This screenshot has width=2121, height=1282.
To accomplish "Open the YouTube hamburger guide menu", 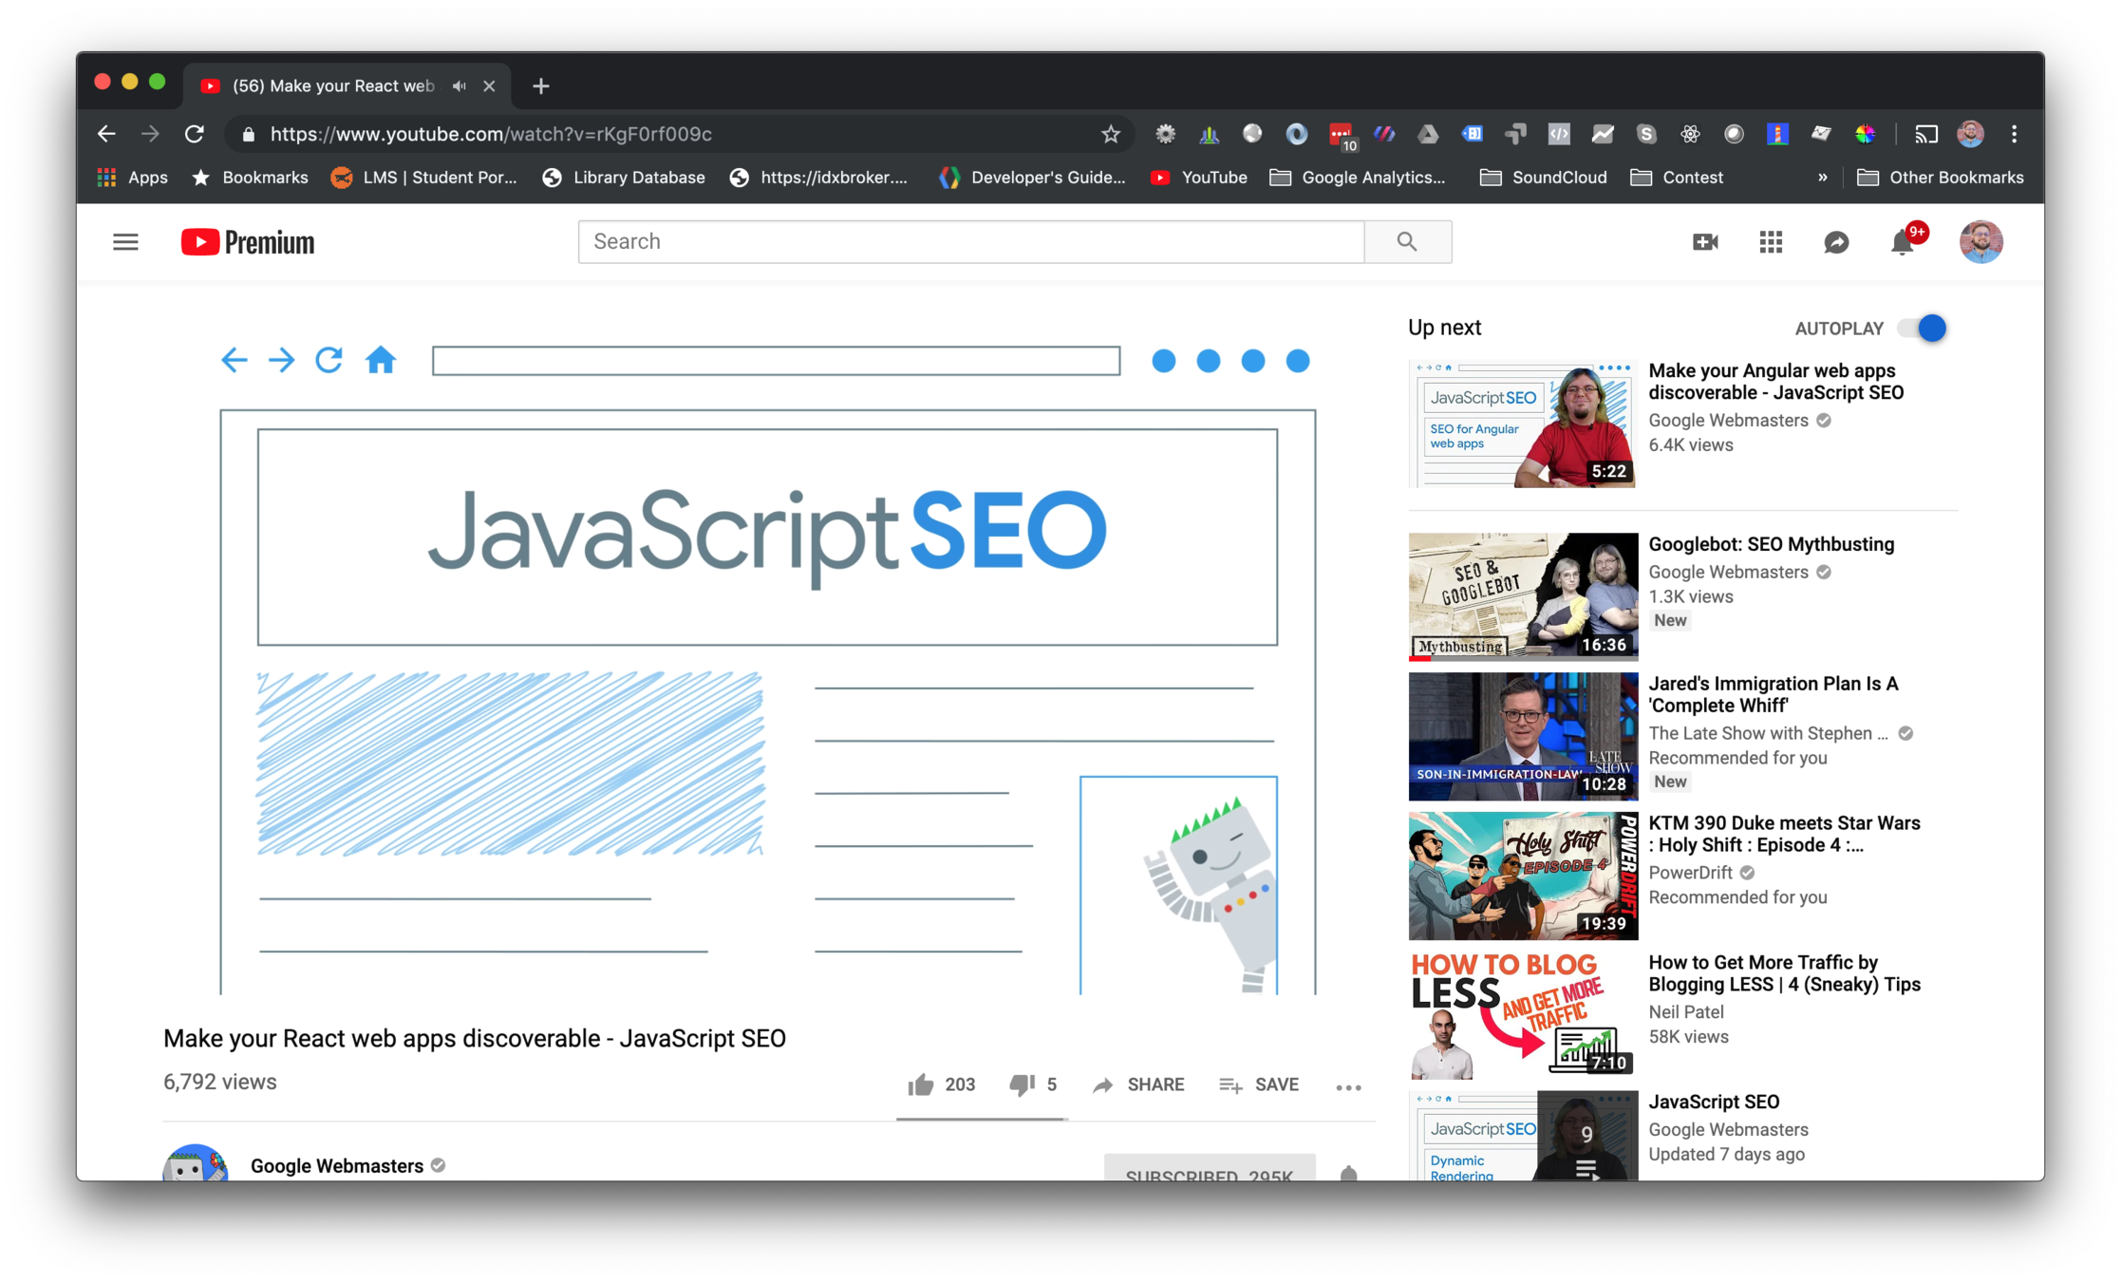I will (x=125, y=242).
